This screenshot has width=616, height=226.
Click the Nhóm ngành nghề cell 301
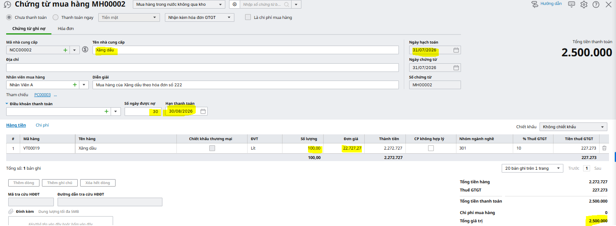tap(485, 148)
